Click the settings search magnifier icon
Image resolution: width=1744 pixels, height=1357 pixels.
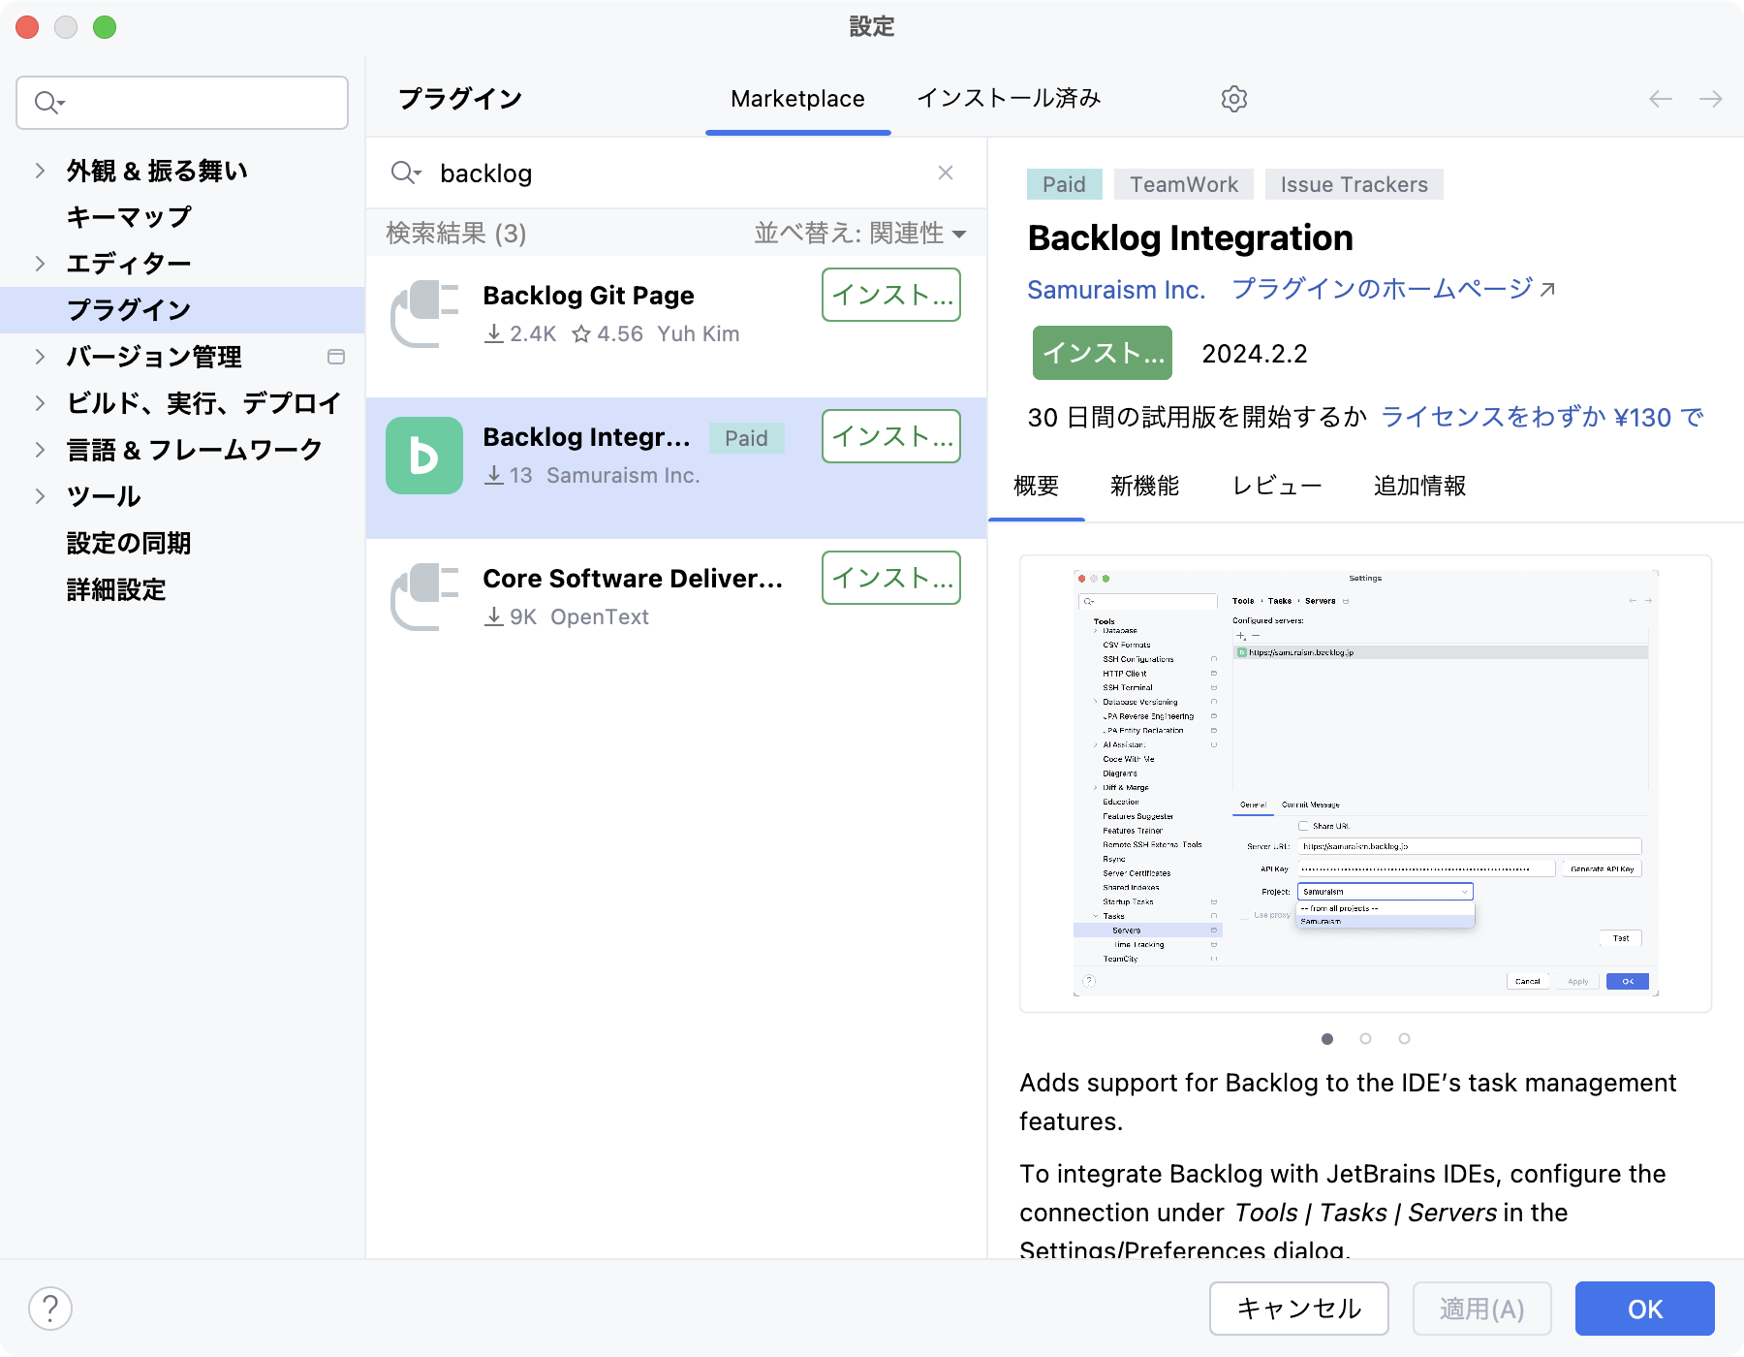49,102
